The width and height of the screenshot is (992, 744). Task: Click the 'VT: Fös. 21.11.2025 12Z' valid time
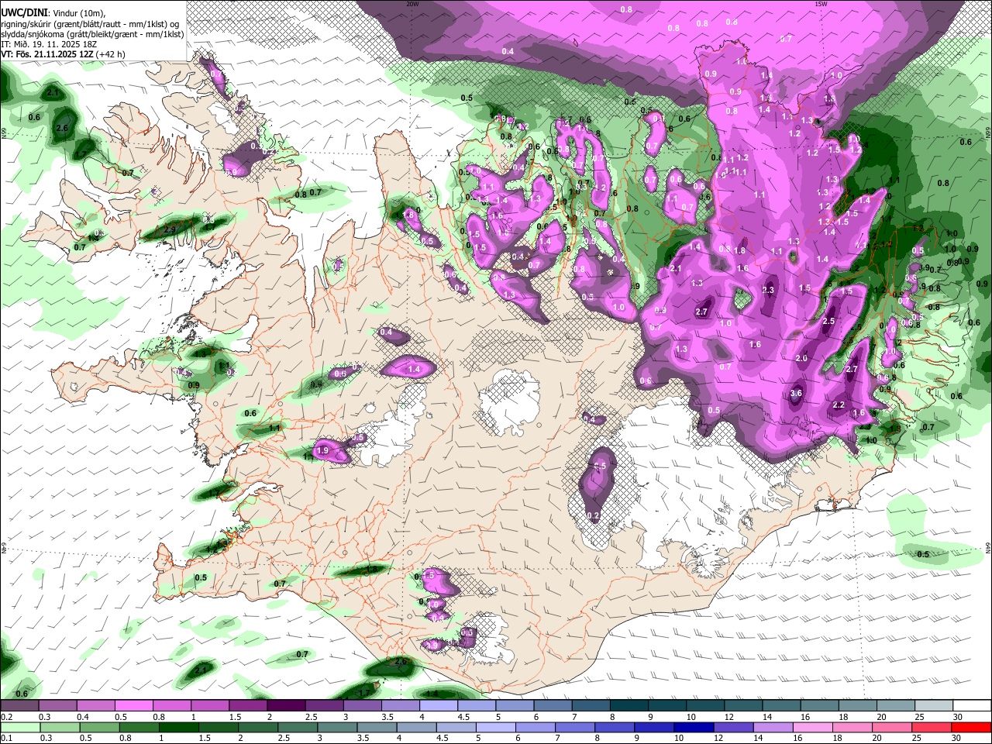point(48,54)
